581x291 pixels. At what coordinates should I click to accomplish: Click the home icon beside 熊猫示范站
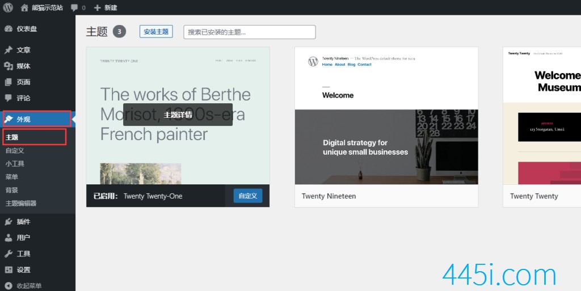pyautogui.click(x=24, y=8)
